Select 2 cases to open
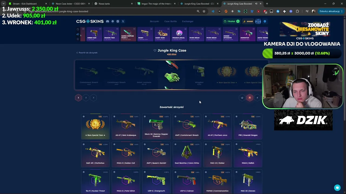 coord(86,98)
